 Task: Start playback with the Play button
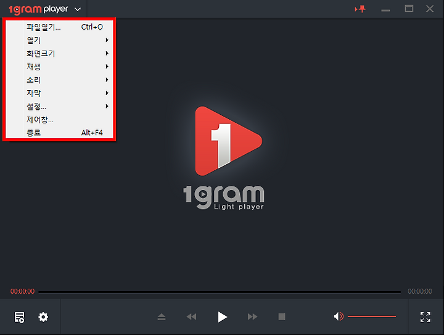coord(222,317)
